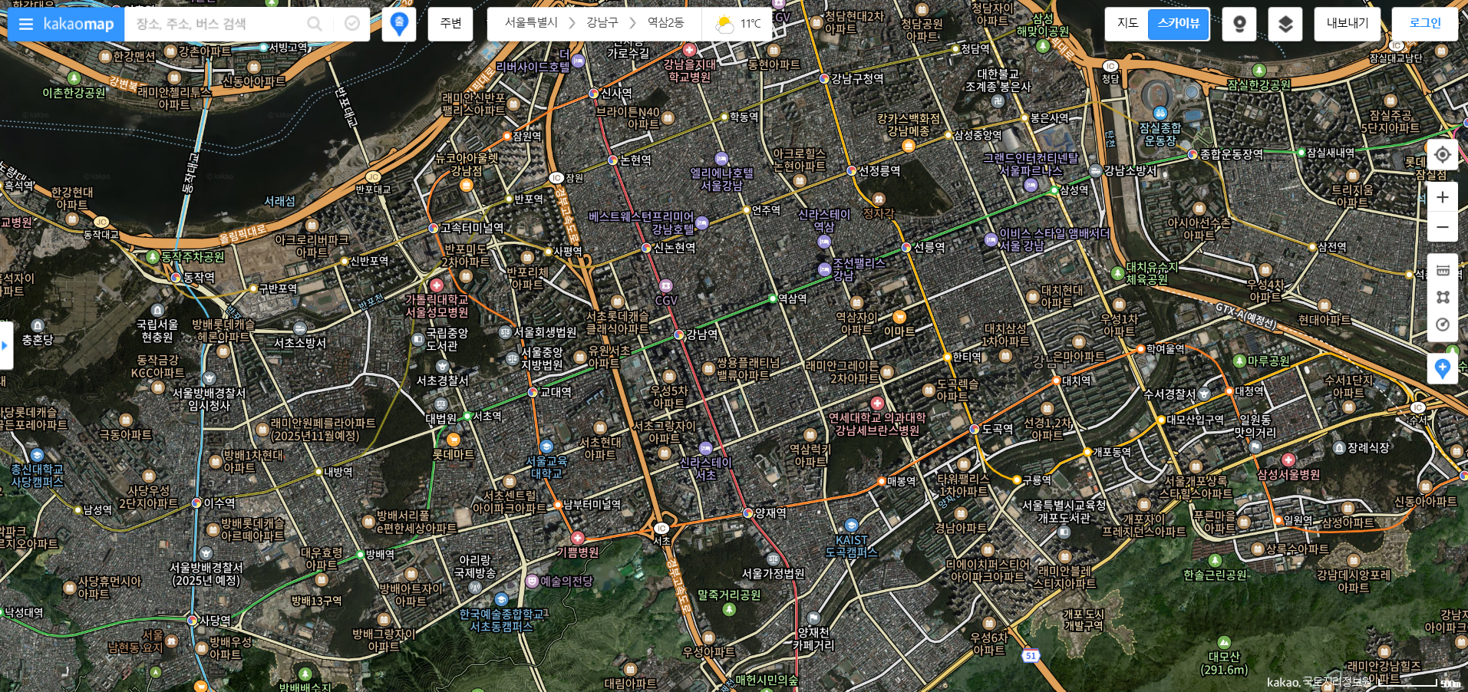The image size is (1468, 692).
Task: Click the blue home pin icon
Action: point(399,24)
